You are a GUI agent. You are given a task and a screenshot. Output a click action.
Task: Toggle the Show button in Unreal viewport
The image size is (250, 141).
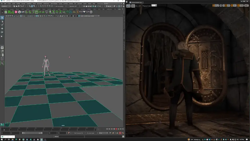(x=133, y=6)
